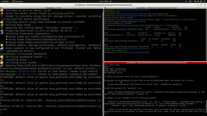Click the final prompt cursor in the deploy pane
Viewport: 207px width, 116px height.
click(148, 53)
